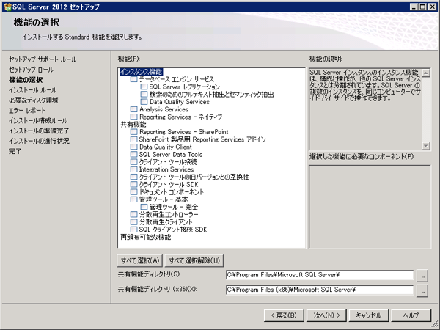Click the セットアップ ロール step
Viewport: 440px width, 330px height.
pyautogui.click(x=31, y=70)
